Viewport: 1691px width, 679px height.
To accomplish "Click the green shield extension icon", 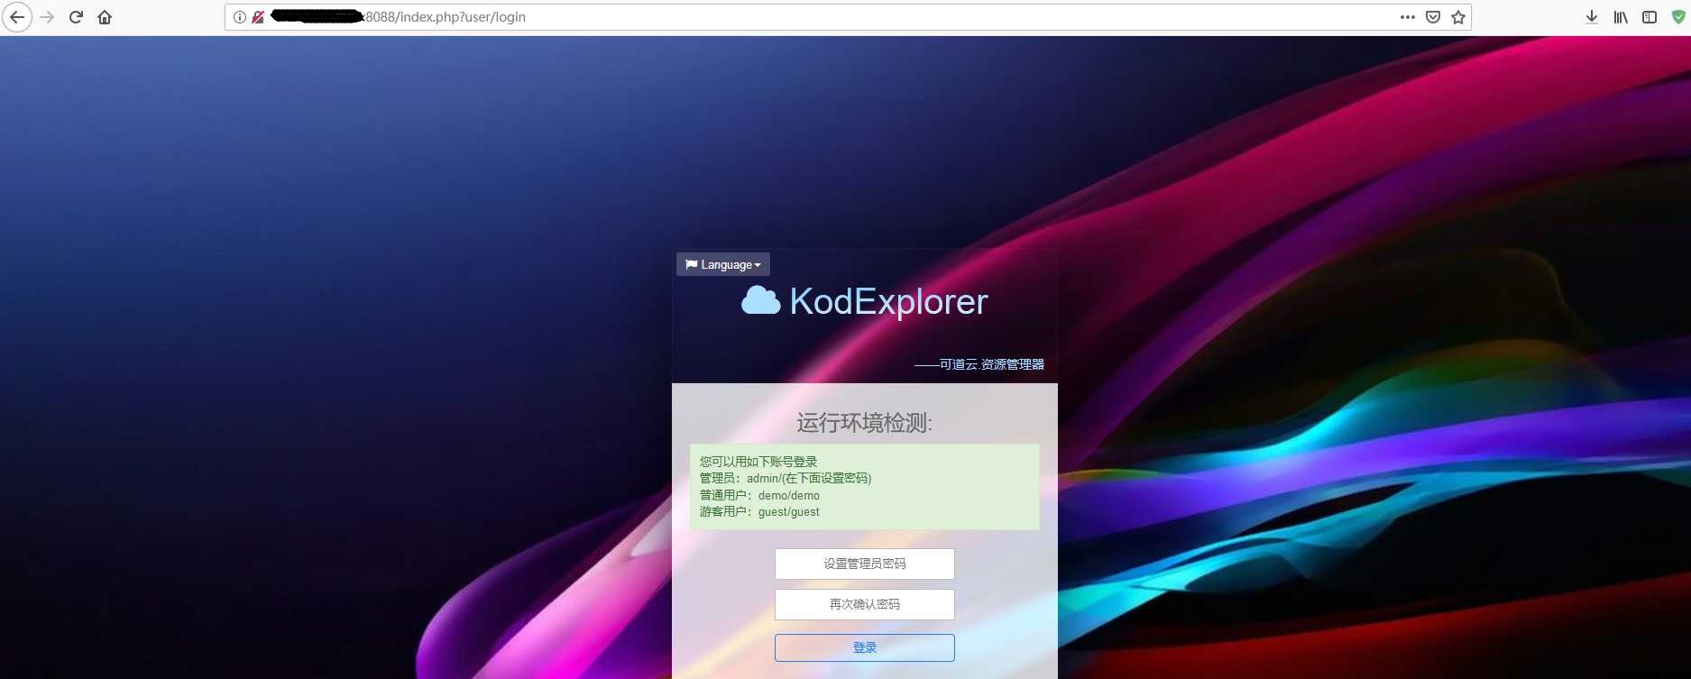I will 1678,17.
